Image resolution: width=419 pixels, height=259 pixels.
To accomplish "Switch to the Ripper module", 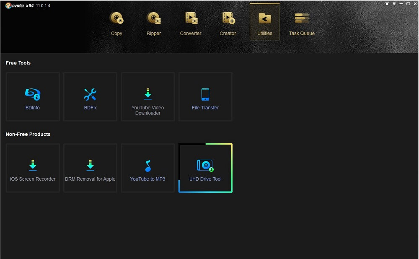I will coord(154,23).
